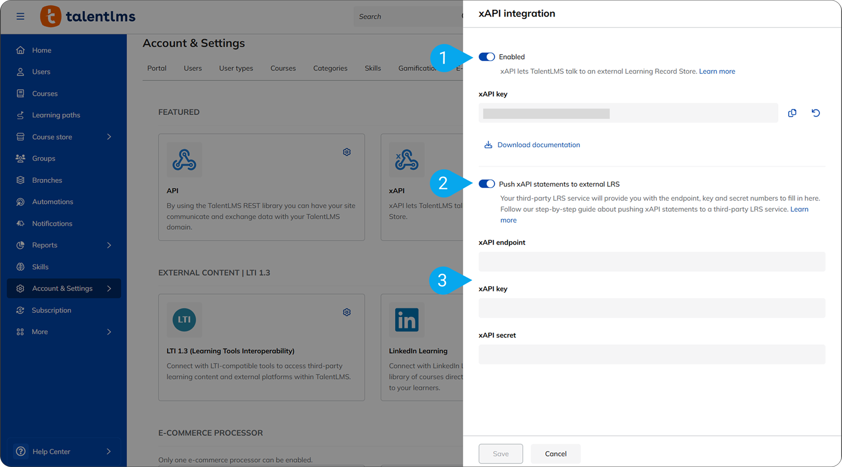This screenshot has height=467, width=842.
Task: Expand the Course store submenu
Action: coord(109,137)
